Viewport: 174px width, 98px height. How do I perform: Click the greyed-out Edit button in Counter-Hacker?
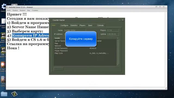tap(59, 69)
